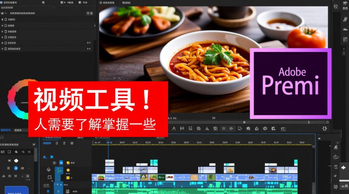349x194 pixels.
Task: Select the dark green title clip on the main video track
Action: [x=162, y=177]
